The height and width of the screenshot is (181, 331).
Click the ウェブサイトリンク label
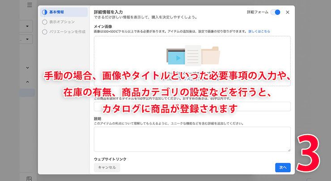[110, 159]
